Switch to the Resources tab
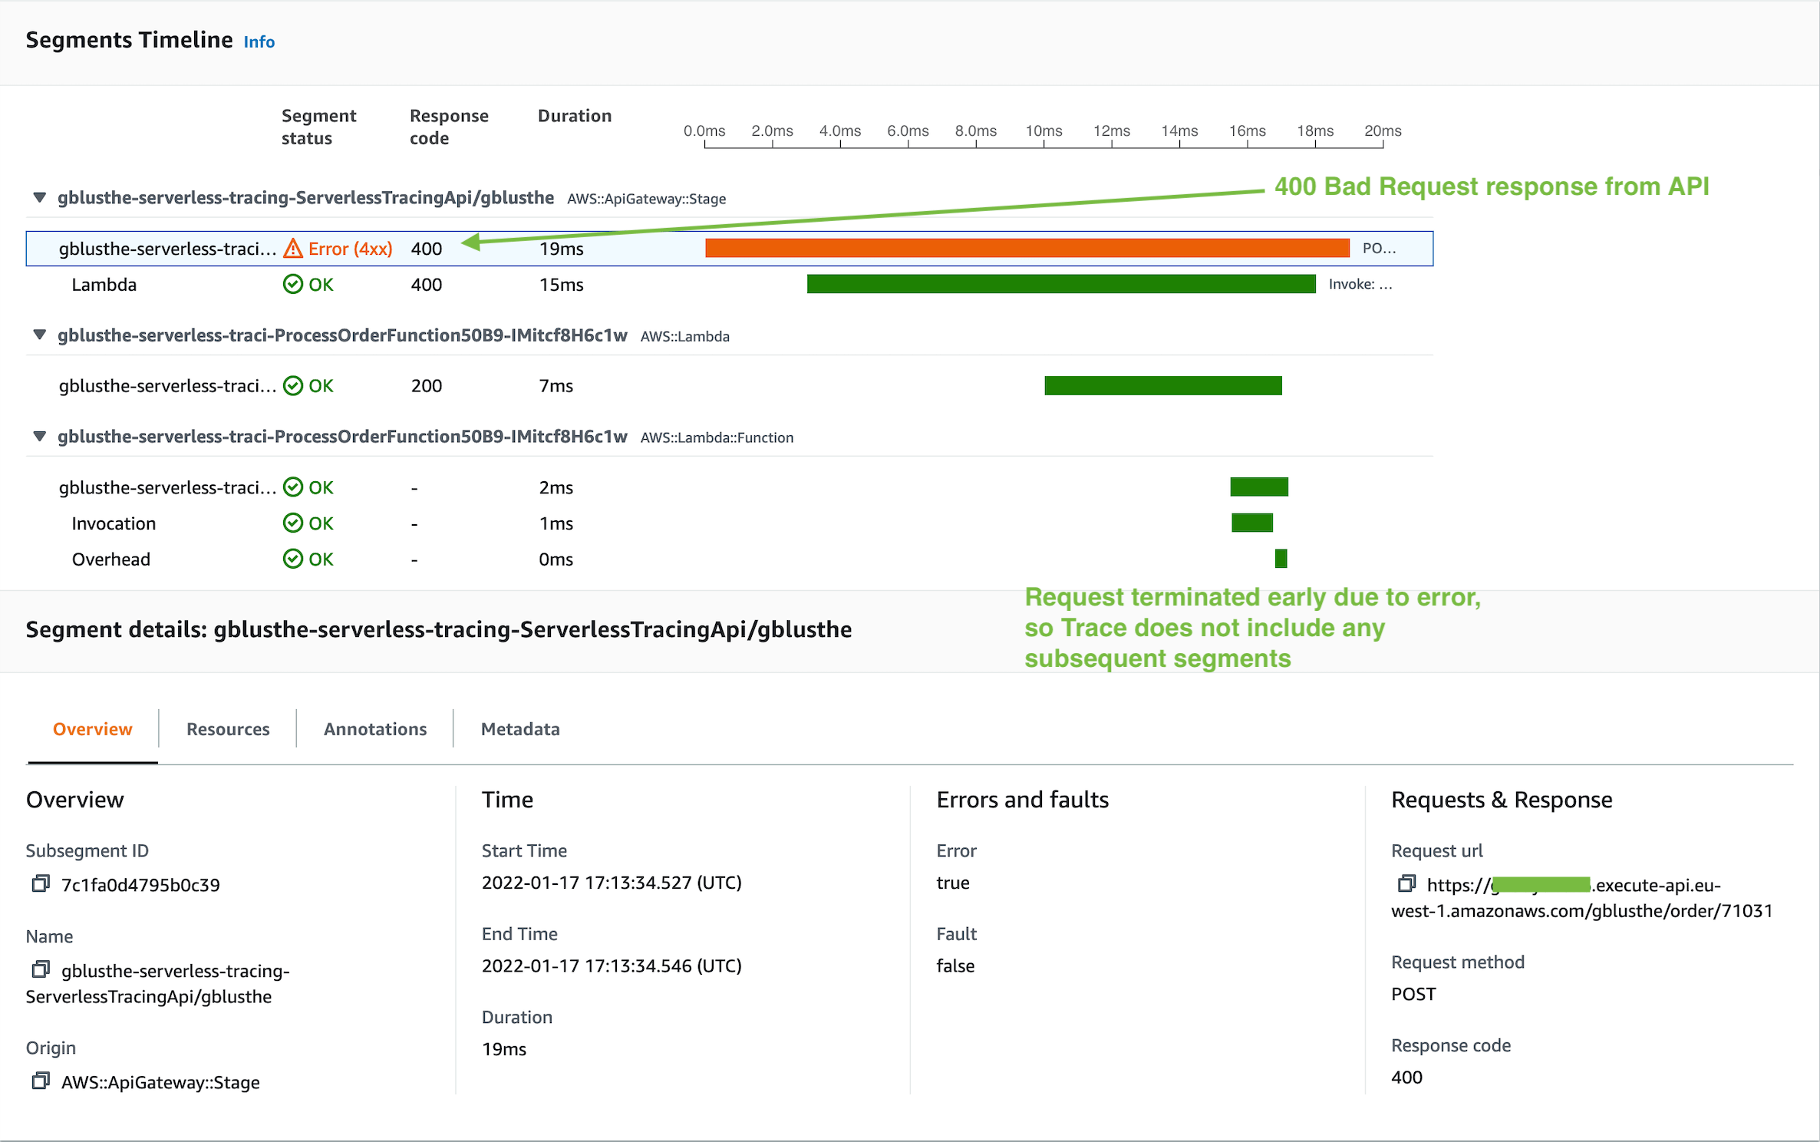 227,728
